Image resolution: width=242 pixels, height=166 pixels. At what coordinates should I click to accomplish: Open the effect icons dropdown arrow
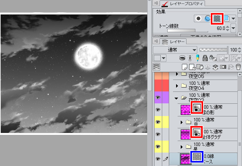coord(233,18)
